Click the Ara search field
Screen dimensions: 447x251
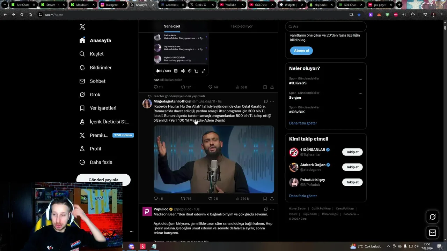[x=326, y=26]
